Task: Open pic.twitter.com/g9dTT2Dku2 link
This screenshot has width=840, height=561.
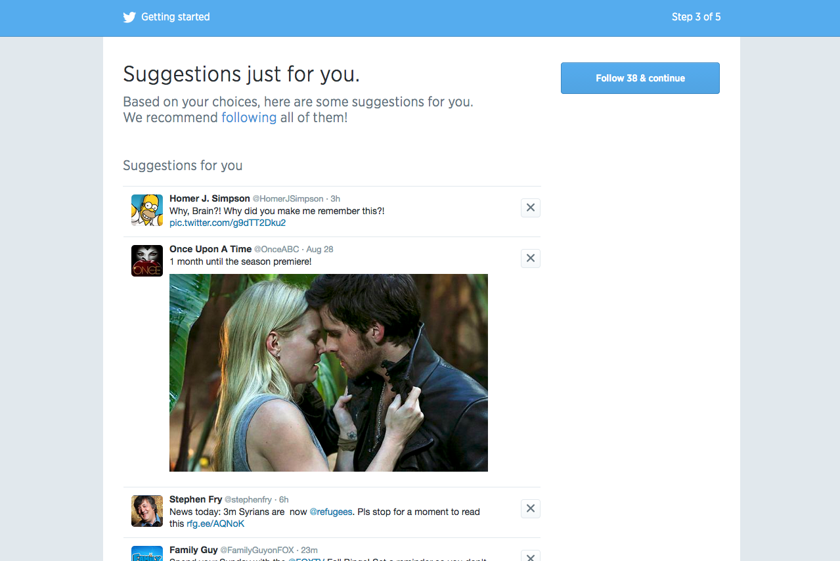Action: 227,223
